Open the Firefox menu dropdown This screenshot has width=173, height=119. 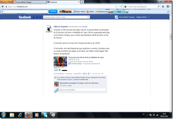pos(6,1)
